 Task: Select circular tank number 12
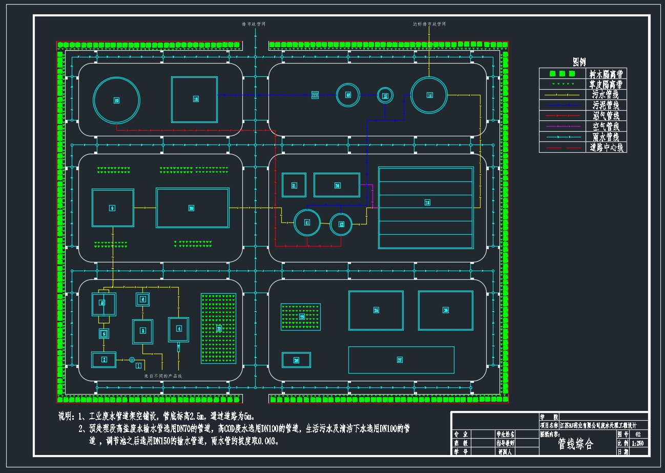pos(341,224)
